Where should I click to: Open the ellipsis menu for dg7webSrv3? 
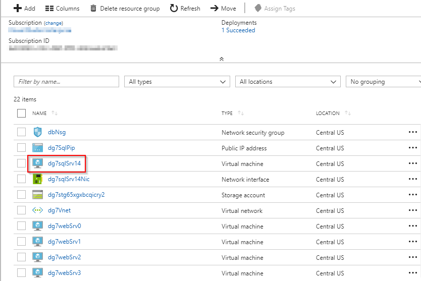tap(413, 273)
